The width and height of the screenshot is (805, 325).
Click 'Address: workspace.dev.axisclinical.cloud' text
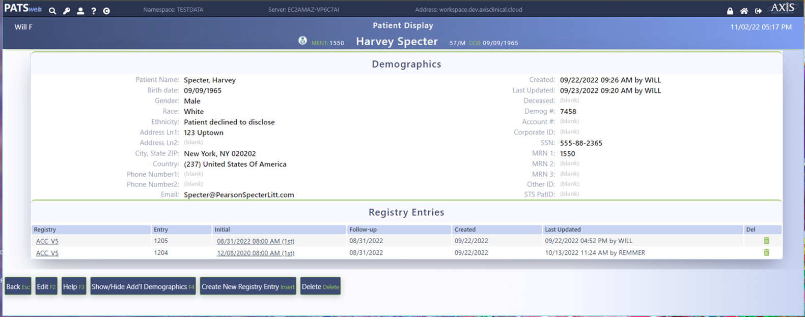(468, 10)
